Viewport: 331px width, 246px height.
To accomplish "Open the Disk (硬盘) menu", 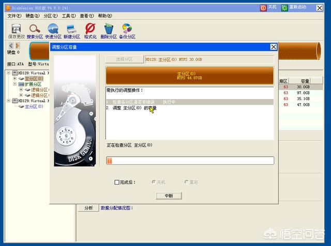I will [x=33, y=16].
